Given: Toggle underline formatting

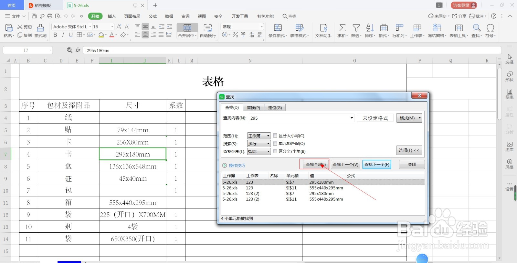Looking at the screenshot, I should coord(70,35).
